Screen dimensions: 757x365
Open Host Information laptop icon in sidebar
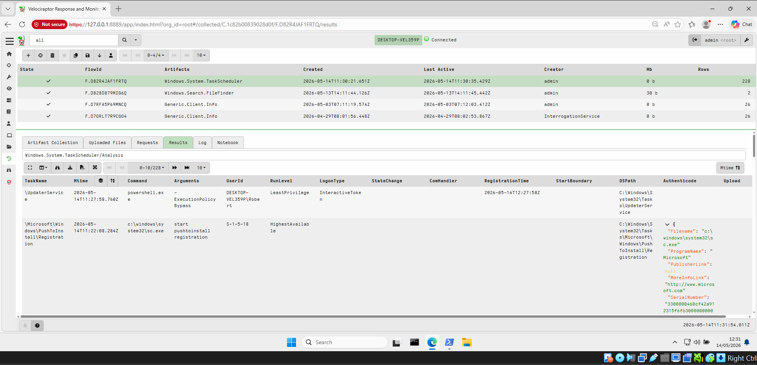[x=9, y=135]
